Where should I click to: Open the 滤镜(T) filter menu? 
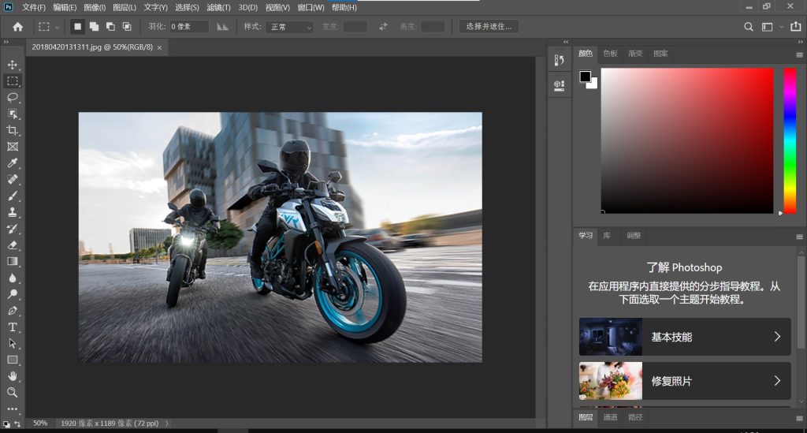pyautogui.click(x=218, y=7)
